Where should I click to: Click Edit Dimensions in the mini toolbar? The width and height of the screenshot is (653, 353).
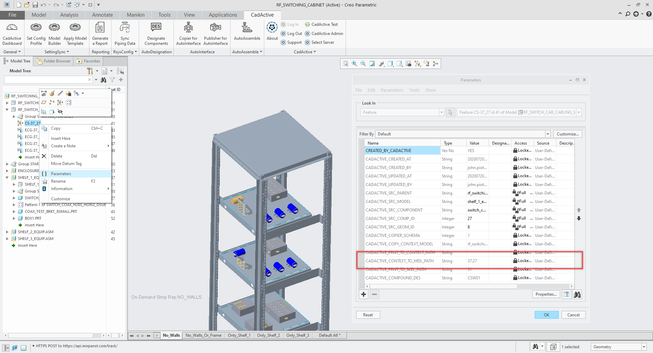pos(44,93)
